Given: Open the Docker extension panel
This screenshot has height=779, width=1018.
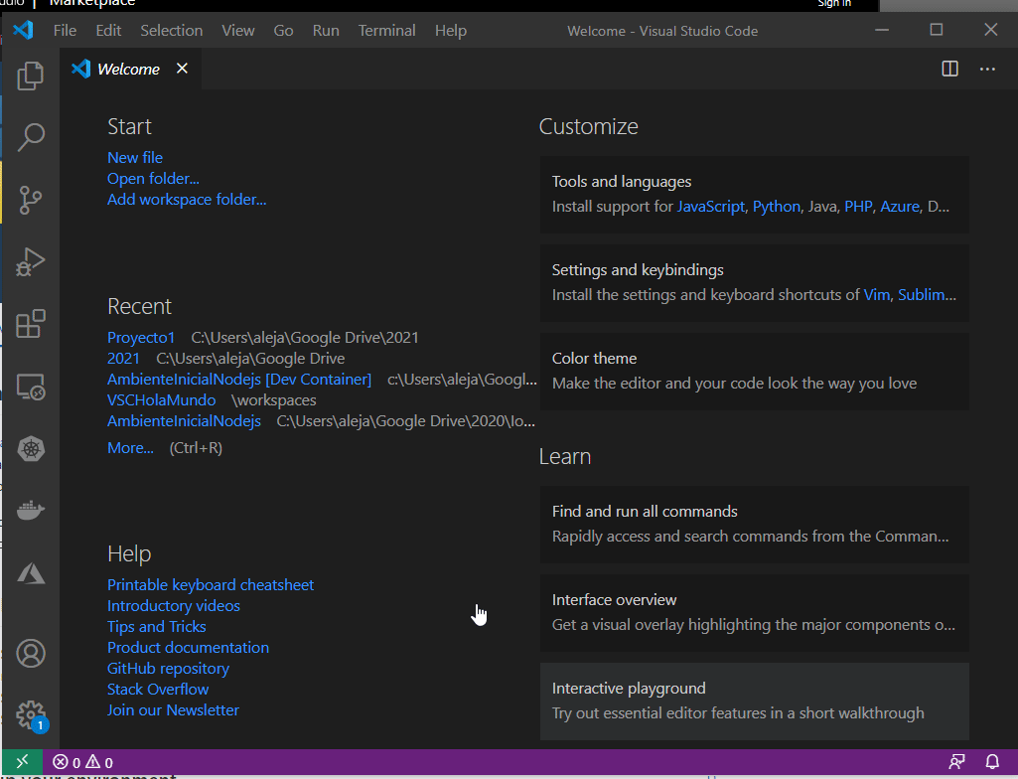Looking at the screenshot, I should [x=31, y=511].
